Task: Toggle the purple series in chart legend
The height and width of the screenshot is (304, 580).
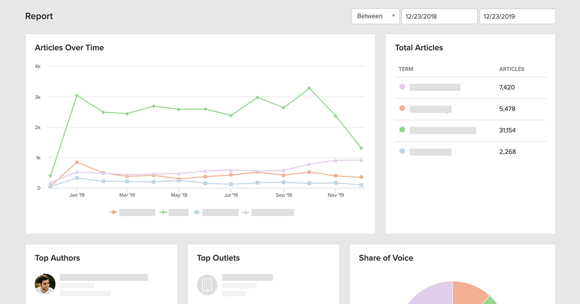Action: point(268,212)
